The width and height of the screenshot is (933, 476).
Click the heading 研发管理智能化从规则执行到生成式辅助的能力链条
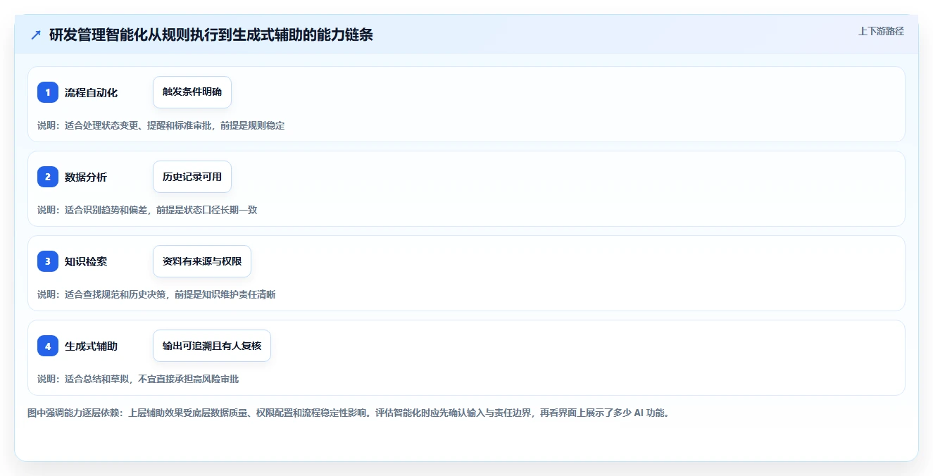211,35
